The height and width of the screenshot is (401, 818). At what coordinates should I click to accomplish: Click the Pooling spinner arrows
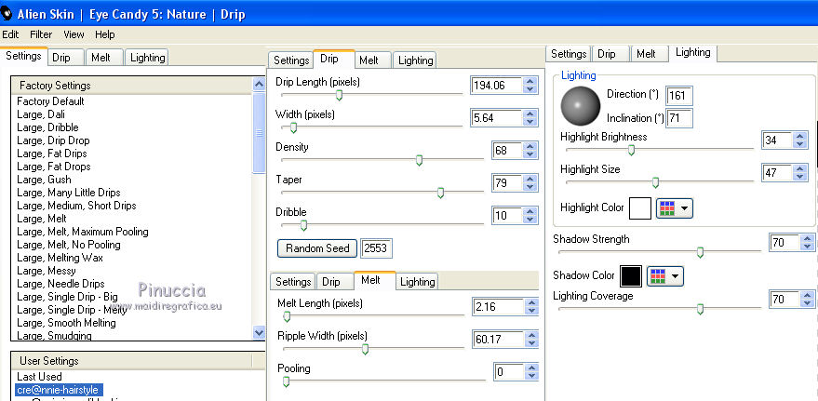(x=531, y=372)
